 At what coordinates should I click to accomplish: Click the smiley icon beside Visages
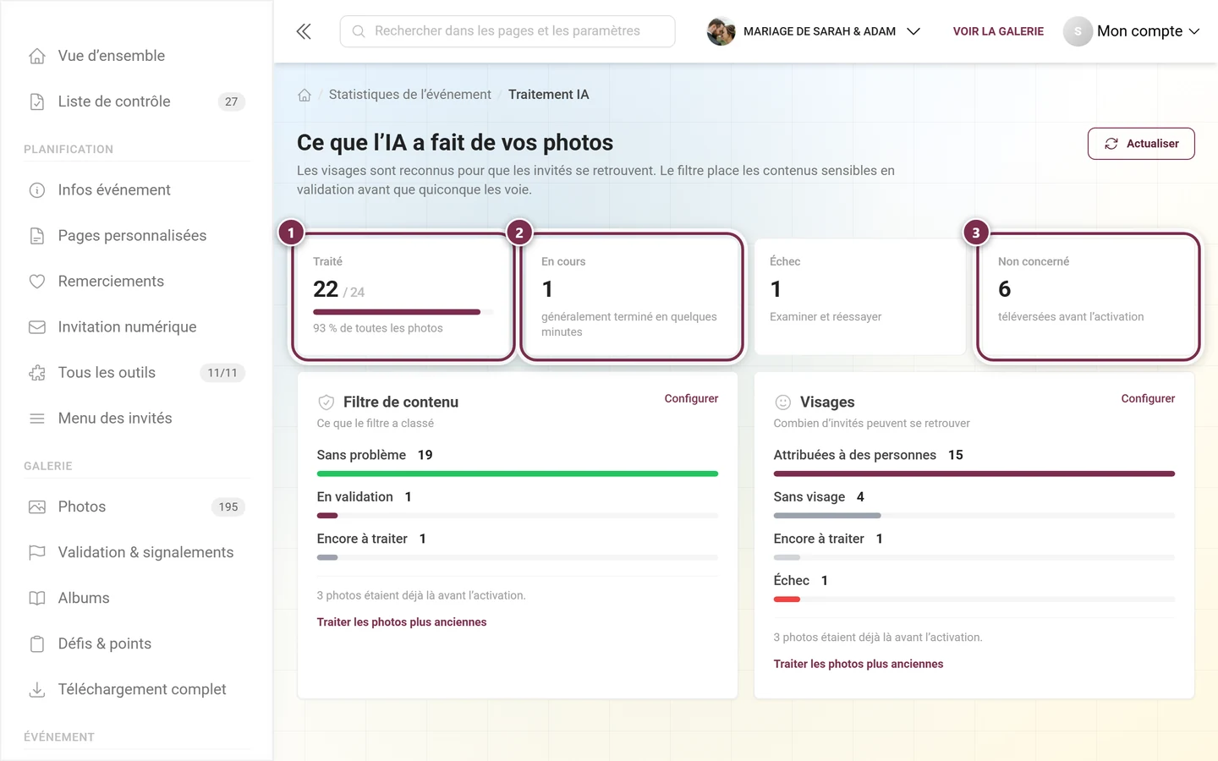coord(783,402)
